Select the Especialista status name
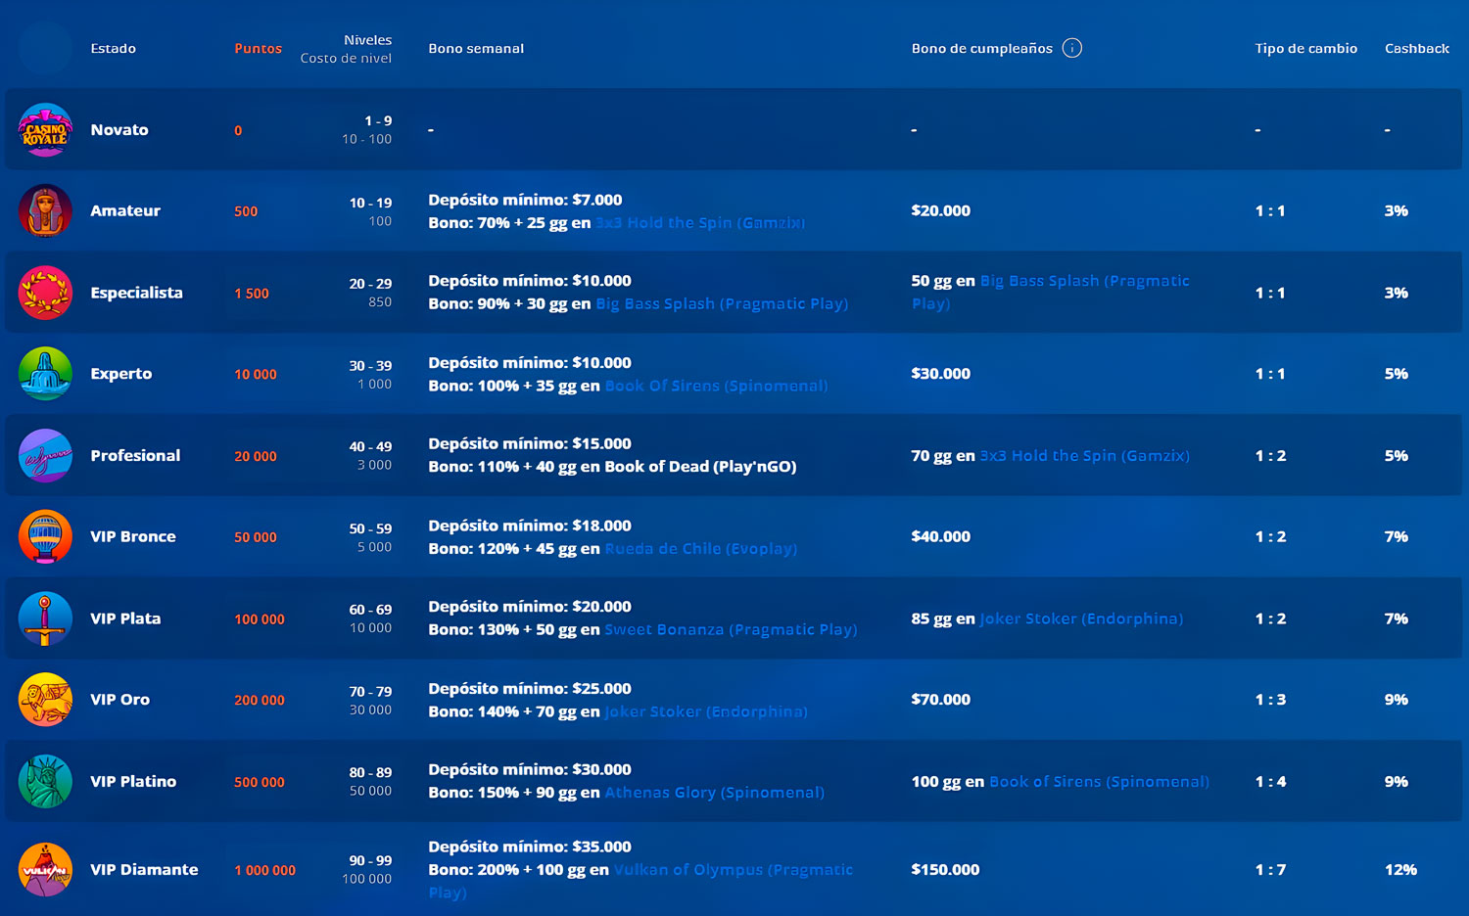1469x916 pixels. (136, 293)
